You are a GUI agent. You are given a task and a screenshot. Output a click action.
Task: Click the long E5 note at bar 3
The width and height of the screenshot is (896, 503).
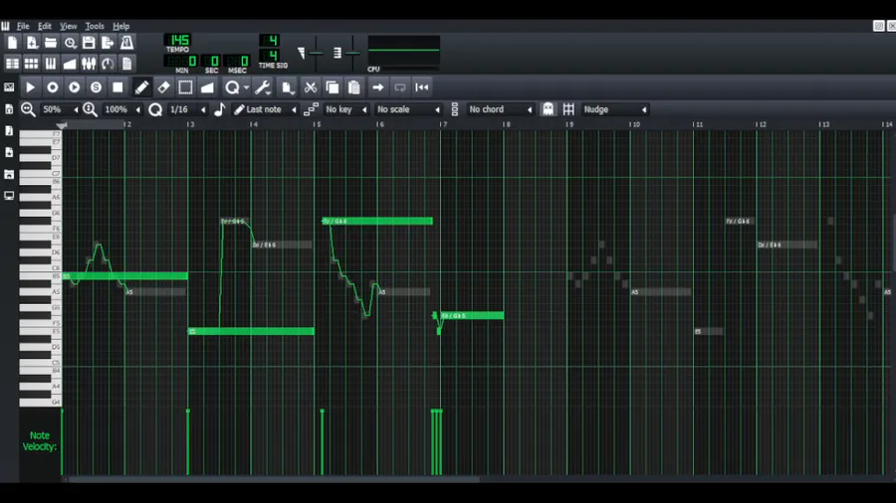coord(252,331)
